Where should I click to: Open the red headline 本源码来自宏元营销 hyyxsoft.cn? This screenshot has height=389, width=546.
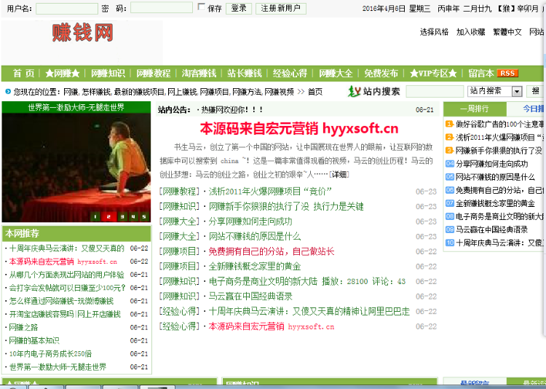pos(299,129)
